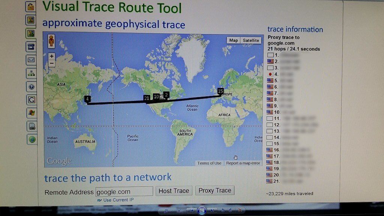Select the US flag beside hop 10
Screen dimensions: 384x216
270,112
